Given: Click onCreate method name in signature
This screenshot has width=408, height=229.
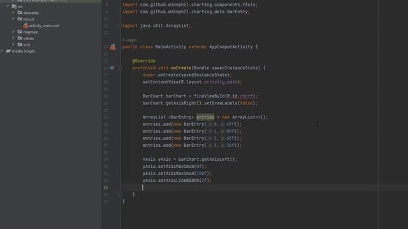Looking at the screenshot, I should pyautogui.click(x=181, y=68).
